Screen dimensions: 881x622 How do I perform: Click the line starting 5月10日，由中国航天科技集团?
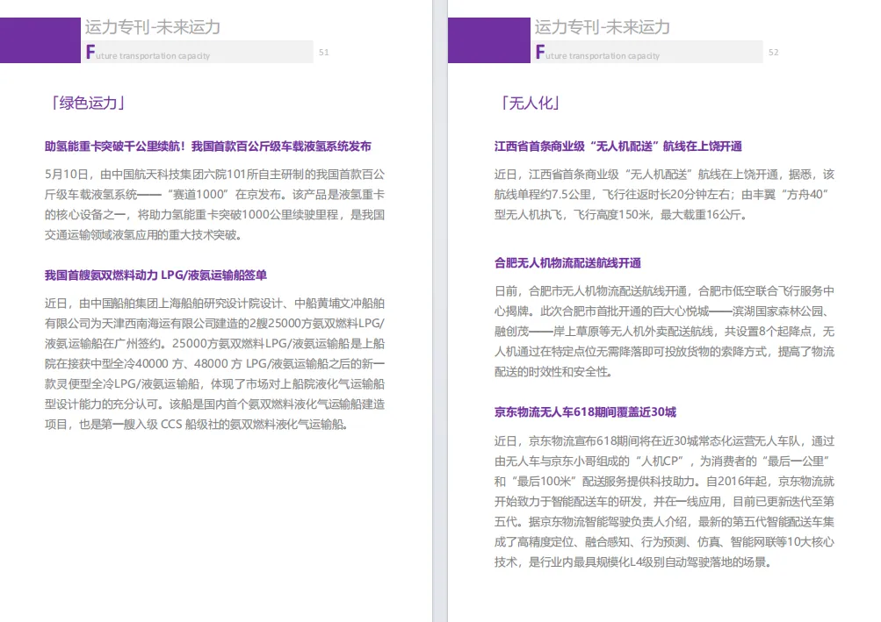pos(214,175)
